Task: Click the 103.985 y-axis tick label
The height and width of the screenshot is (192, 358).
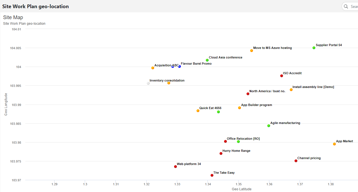Action: coord(16,123)
